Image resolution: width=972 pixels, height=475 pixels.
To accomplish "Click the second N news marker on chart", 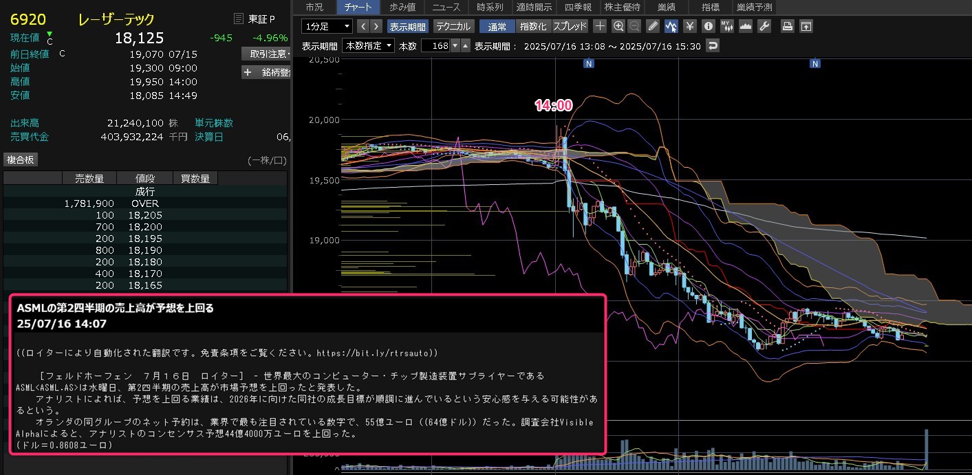I will point(814,63).
